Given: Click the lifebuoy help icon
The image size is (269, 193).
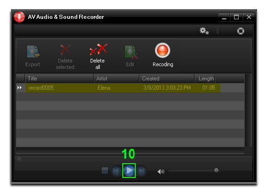Looking at the screenshot, I should coord(240,31).
